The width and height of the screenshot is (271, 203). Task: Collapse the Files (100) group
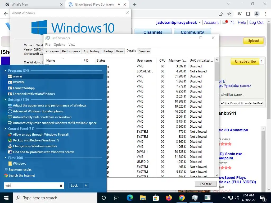(6, 158)
